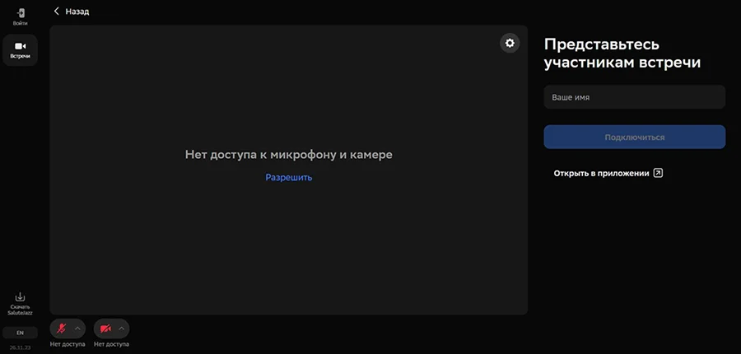Click the external-link arrow icon
This screenshot has height=354, width=741.
pos(658,174)
